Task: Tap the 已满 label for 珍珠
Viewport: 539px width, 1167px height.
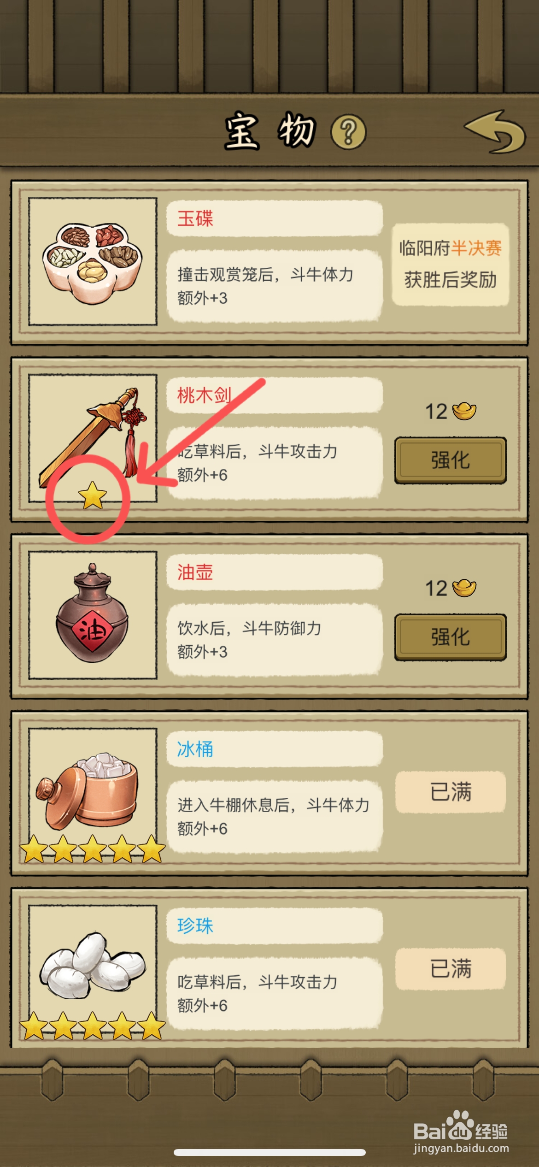Action: coord(451,968)
